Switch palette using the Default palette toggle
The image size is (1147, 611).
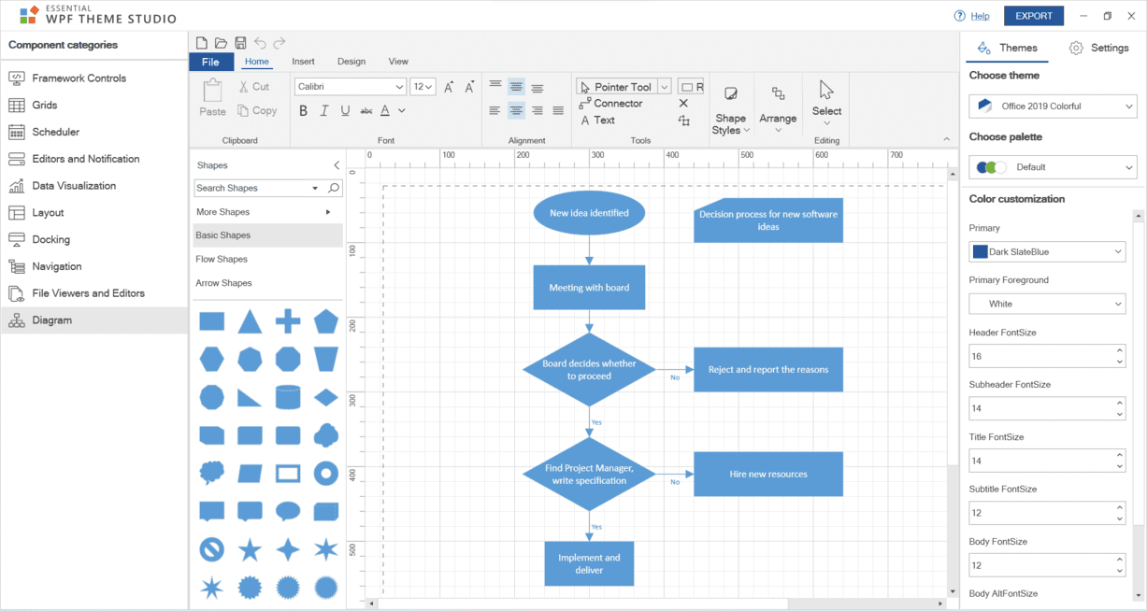click(x=990, y=166)
